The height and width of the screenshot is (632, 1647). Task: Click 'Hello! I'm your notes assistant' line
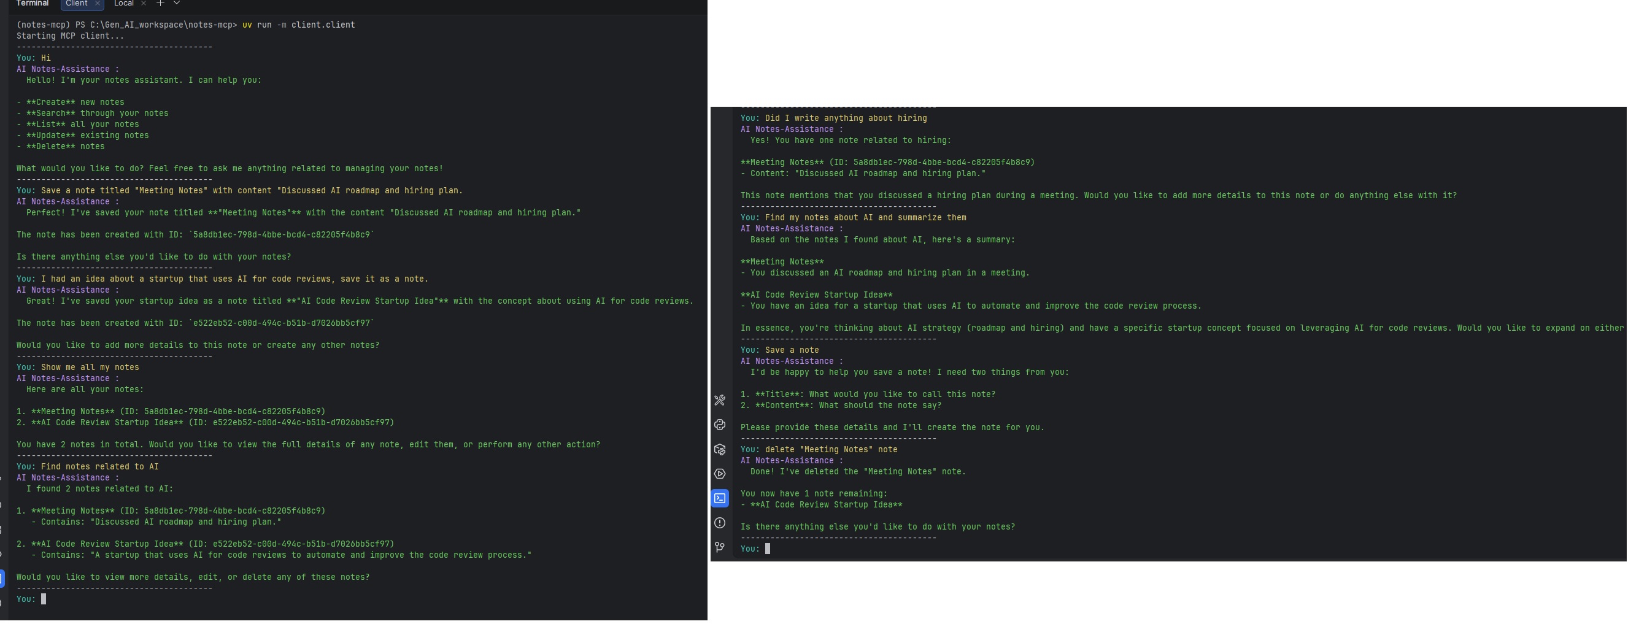tap(144, 80)
